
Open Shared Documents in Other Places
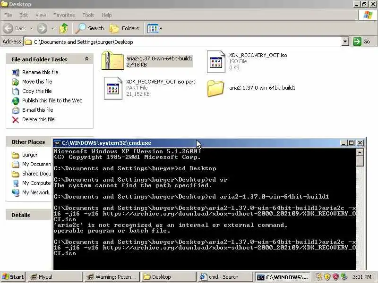click(x=37, y=174)
